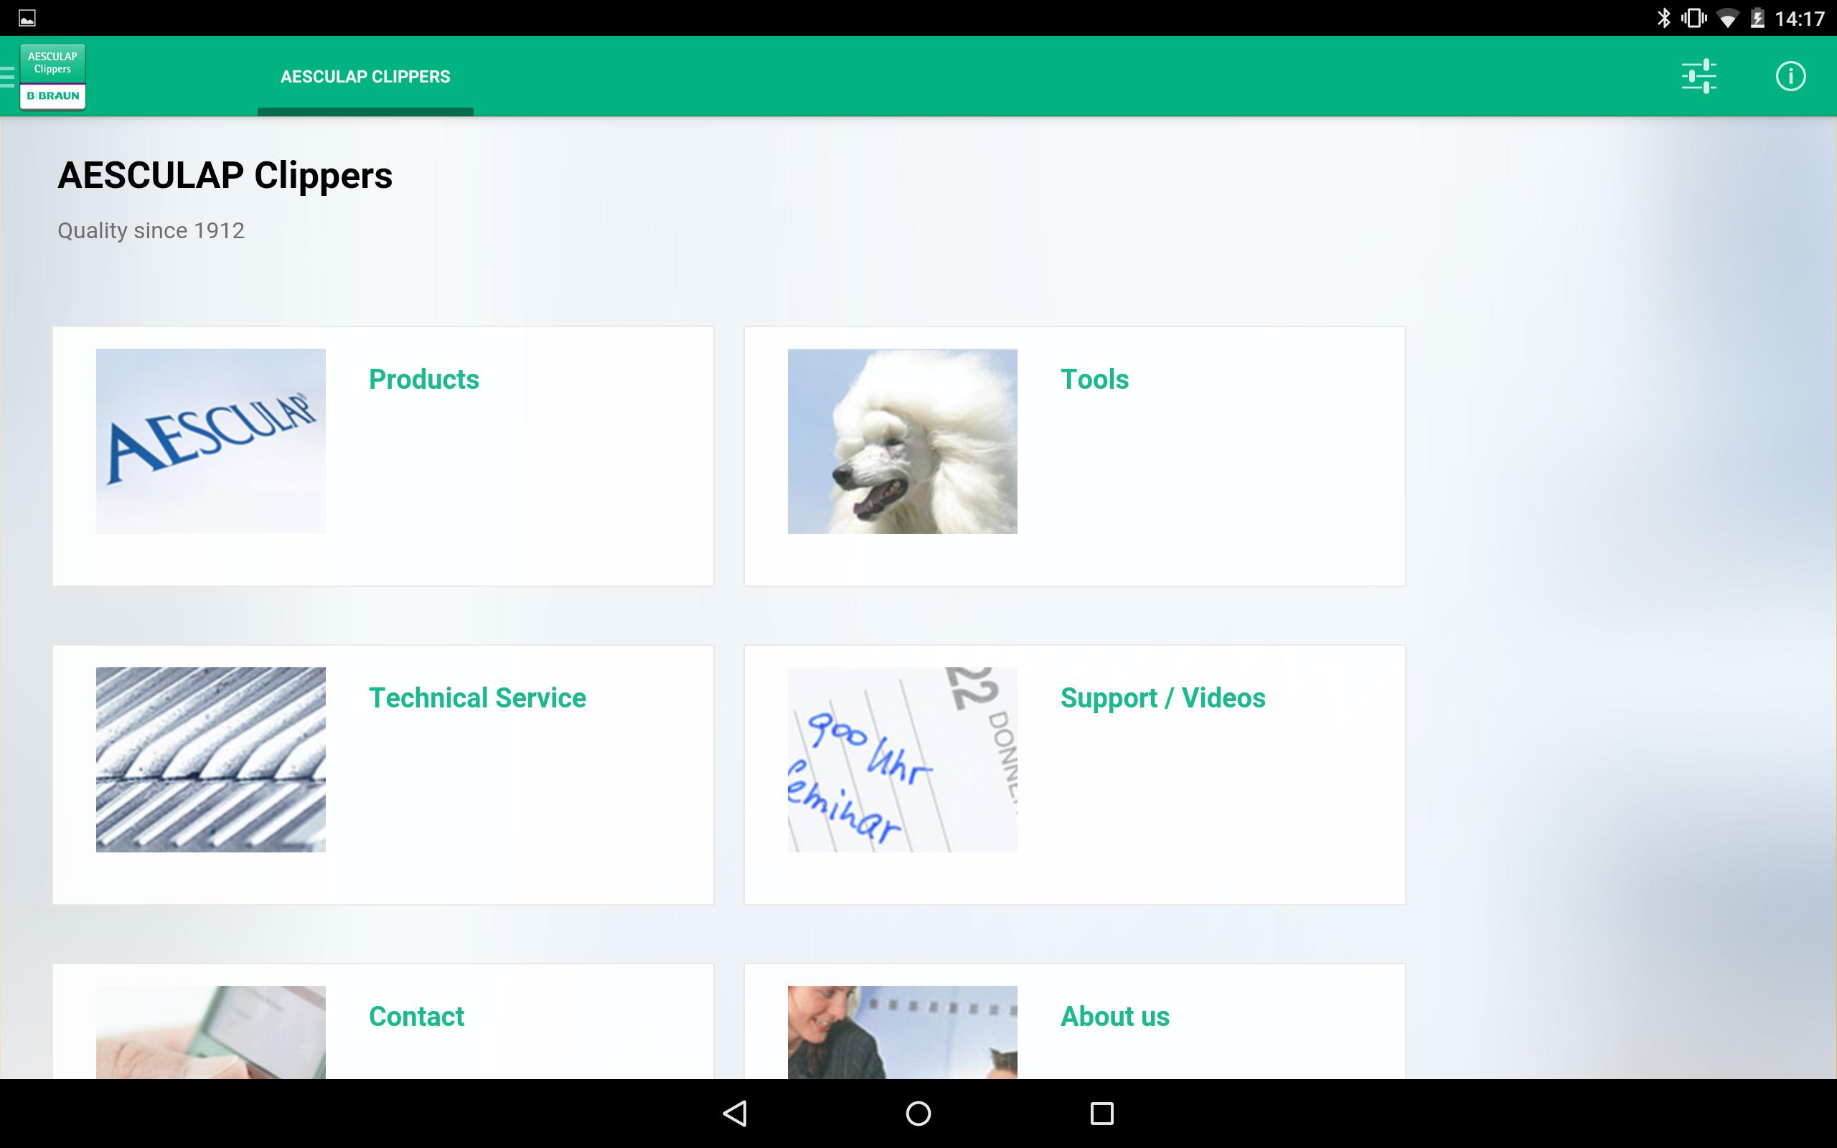Tap the AESCULAP Clippers B Braun logo
Viewport: 1837px width, 1148px height.
(x=52, y=77)
